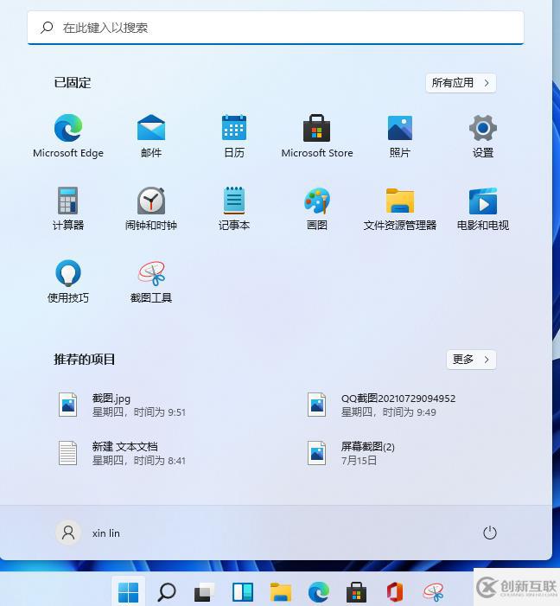Open File Explorer on the taskbar
This screenshot has height=606, width=560.
[281, 592]
